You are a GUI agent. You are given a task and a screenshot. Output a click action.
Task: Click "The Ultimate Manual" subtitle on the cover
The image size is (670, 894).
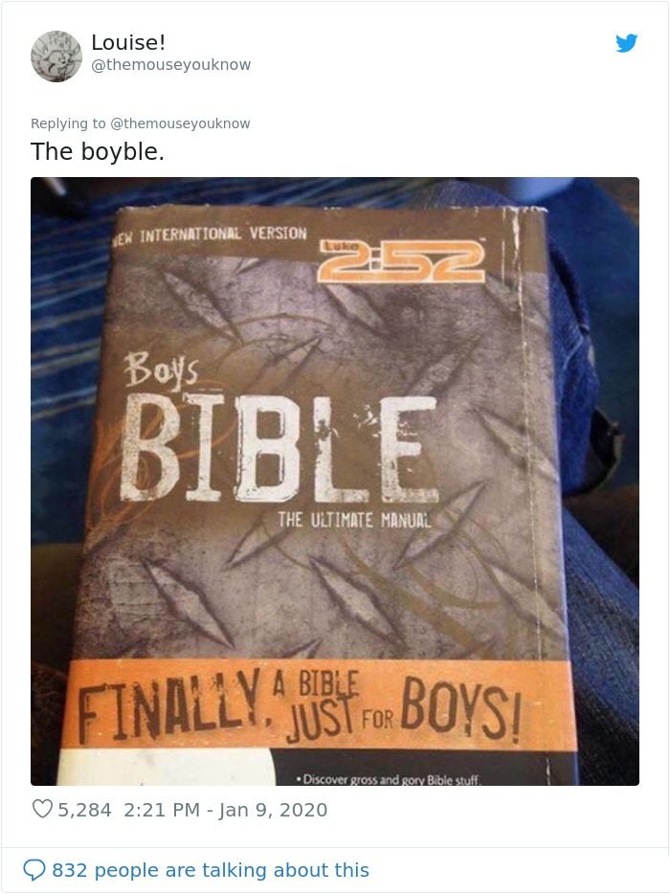tap(354, 520)
